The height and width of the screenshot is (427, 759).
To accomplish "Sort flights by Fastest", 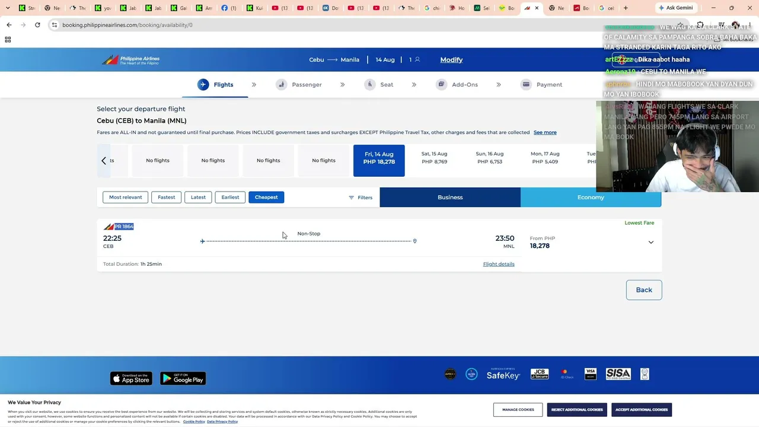I will (166, 197).
